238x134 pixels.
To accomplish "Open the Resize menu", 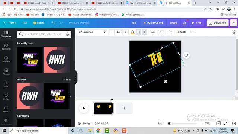I will click(x=39, y=23).
